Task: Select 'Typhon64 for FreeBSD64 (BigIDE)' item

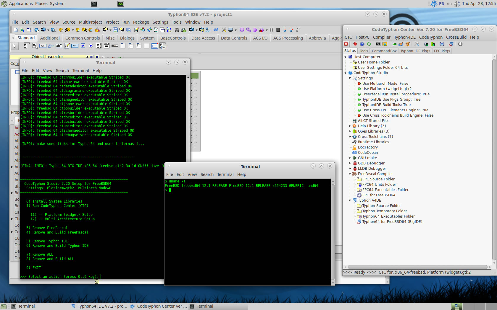Action: click(x=389, y=222)
